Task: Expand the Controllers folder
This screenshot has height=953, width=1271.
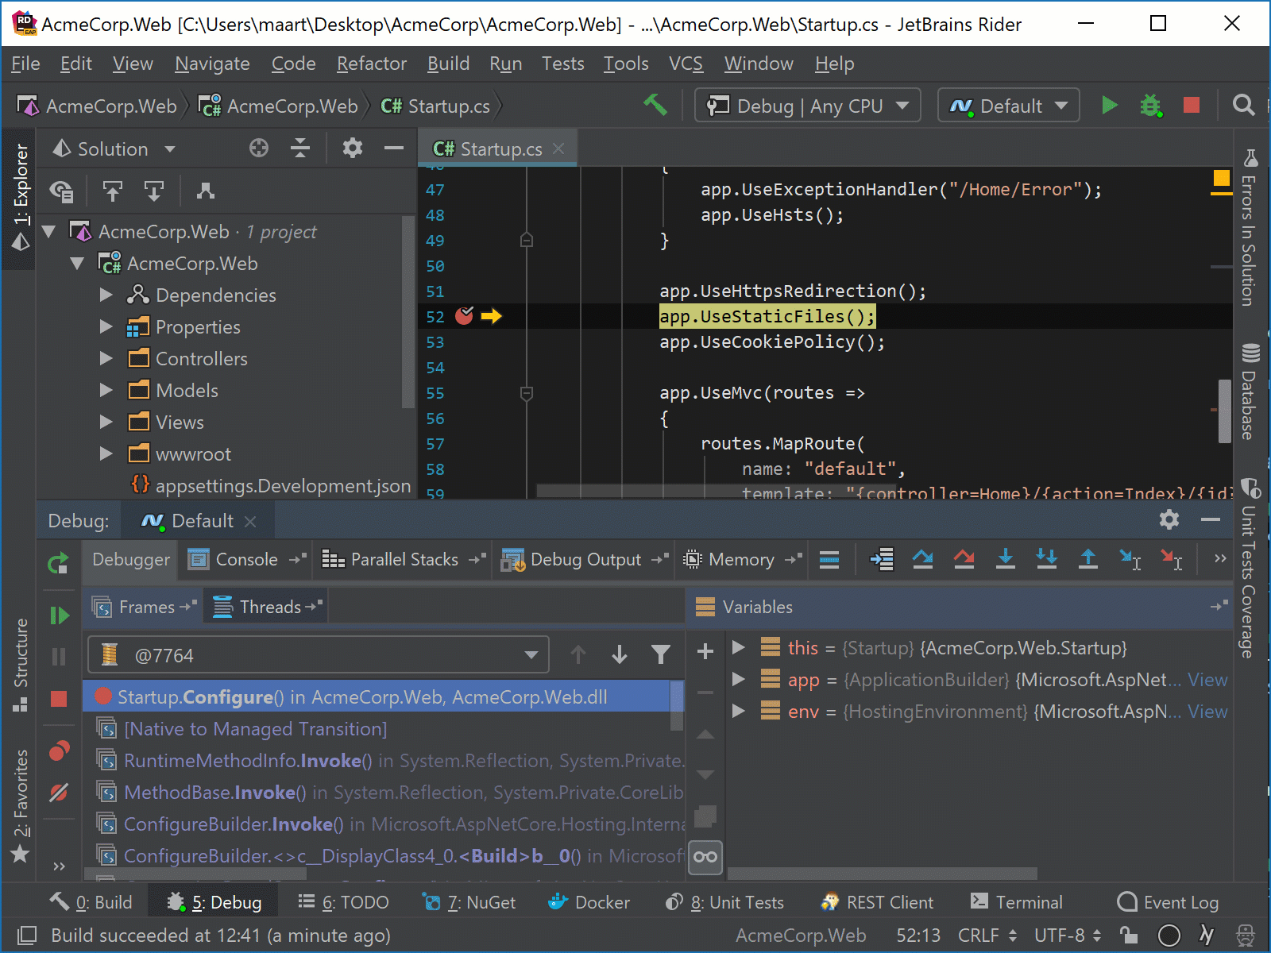Action: 106,359
